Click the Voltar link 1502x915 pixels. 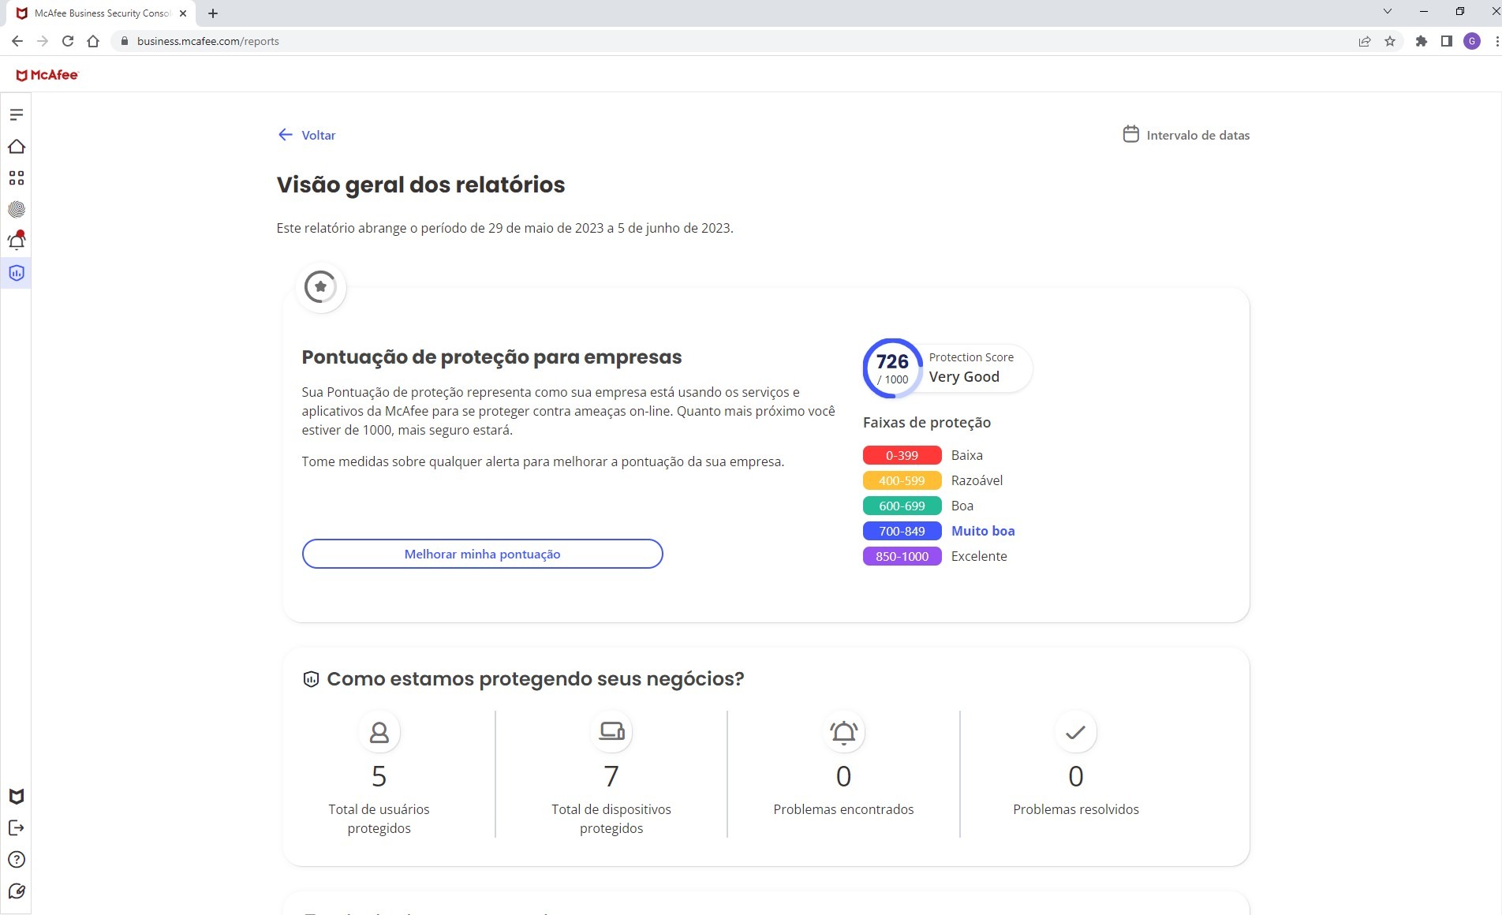309,135
